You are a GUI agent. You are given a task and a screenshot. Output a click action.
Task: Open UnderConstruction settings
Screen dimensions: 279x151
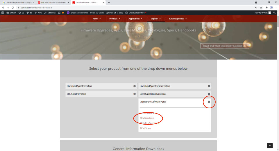click(x=136, y=13)
